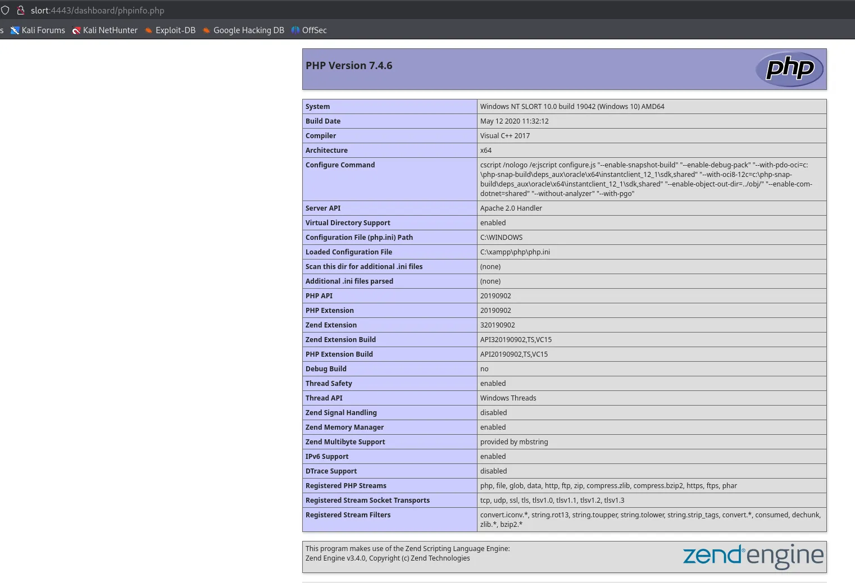Click Visual C++ 2017 value
Image resolution: width=855 pixels, height=587 pixels.
(505, 136)
